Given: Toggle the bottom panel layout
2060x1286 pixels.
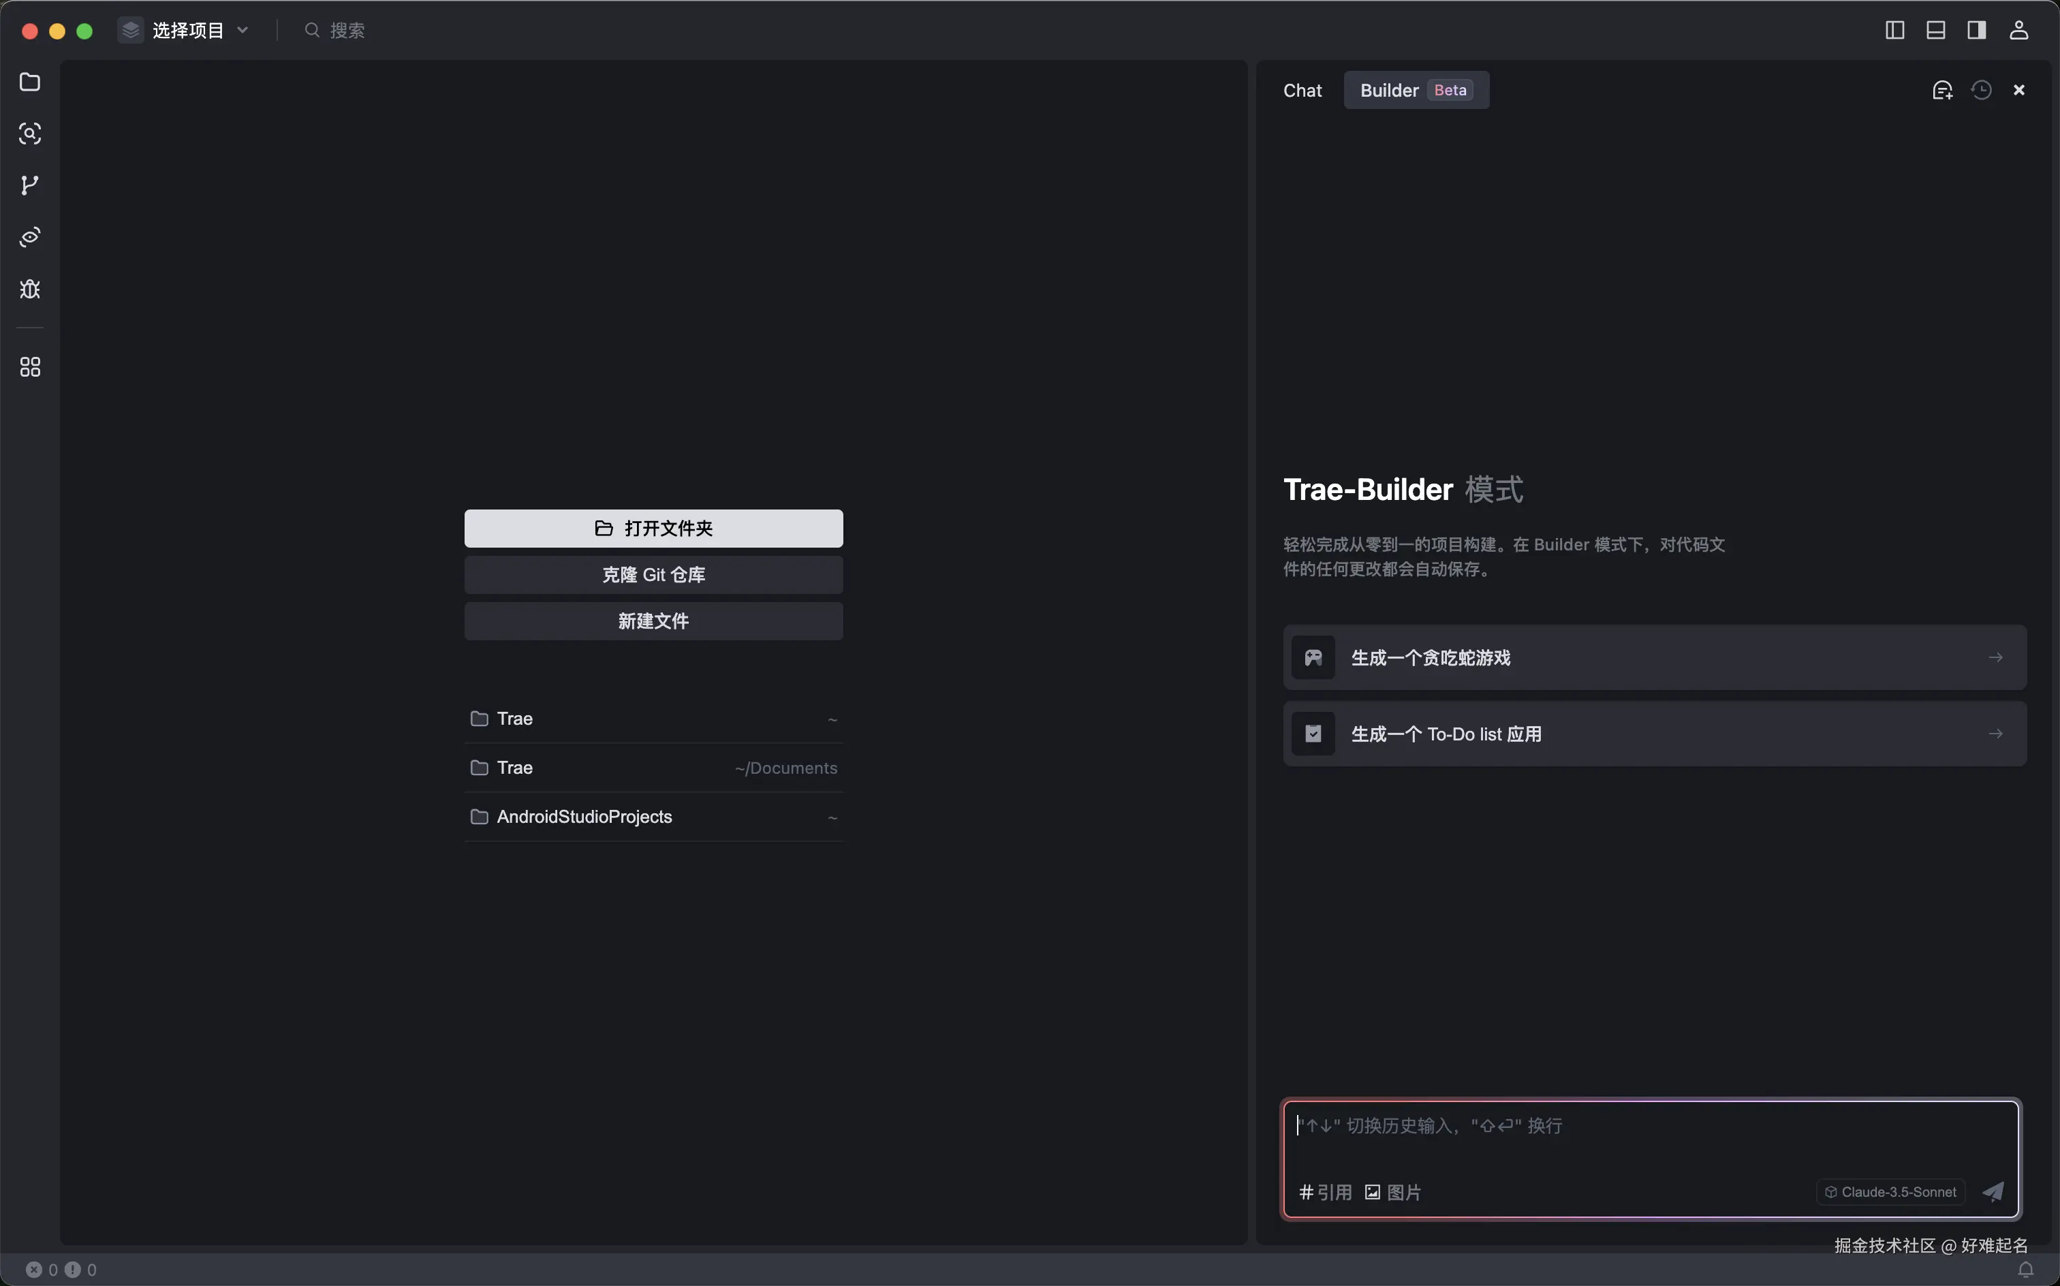Looking at the screenshot, I should tap(1935, 31).
